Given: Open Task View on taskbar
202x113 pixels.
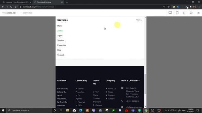Looking at the screenshot, I should (61, 110).
